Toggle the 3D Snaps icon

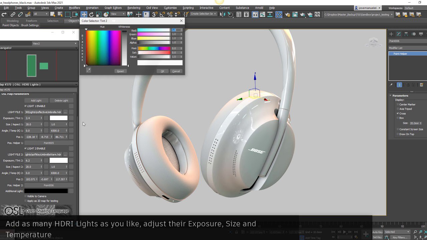tap(154, 14)
